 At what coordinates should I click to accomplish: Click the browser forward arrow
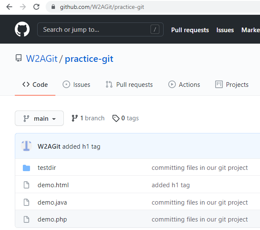click(23, 7)
